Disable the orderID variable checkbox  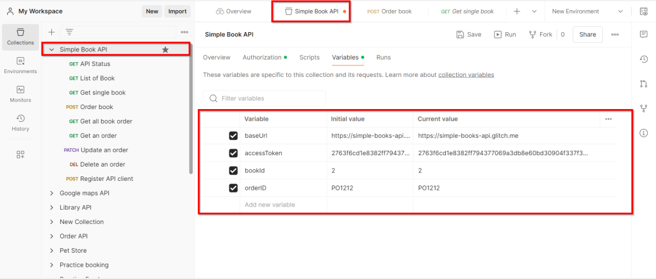233,188
